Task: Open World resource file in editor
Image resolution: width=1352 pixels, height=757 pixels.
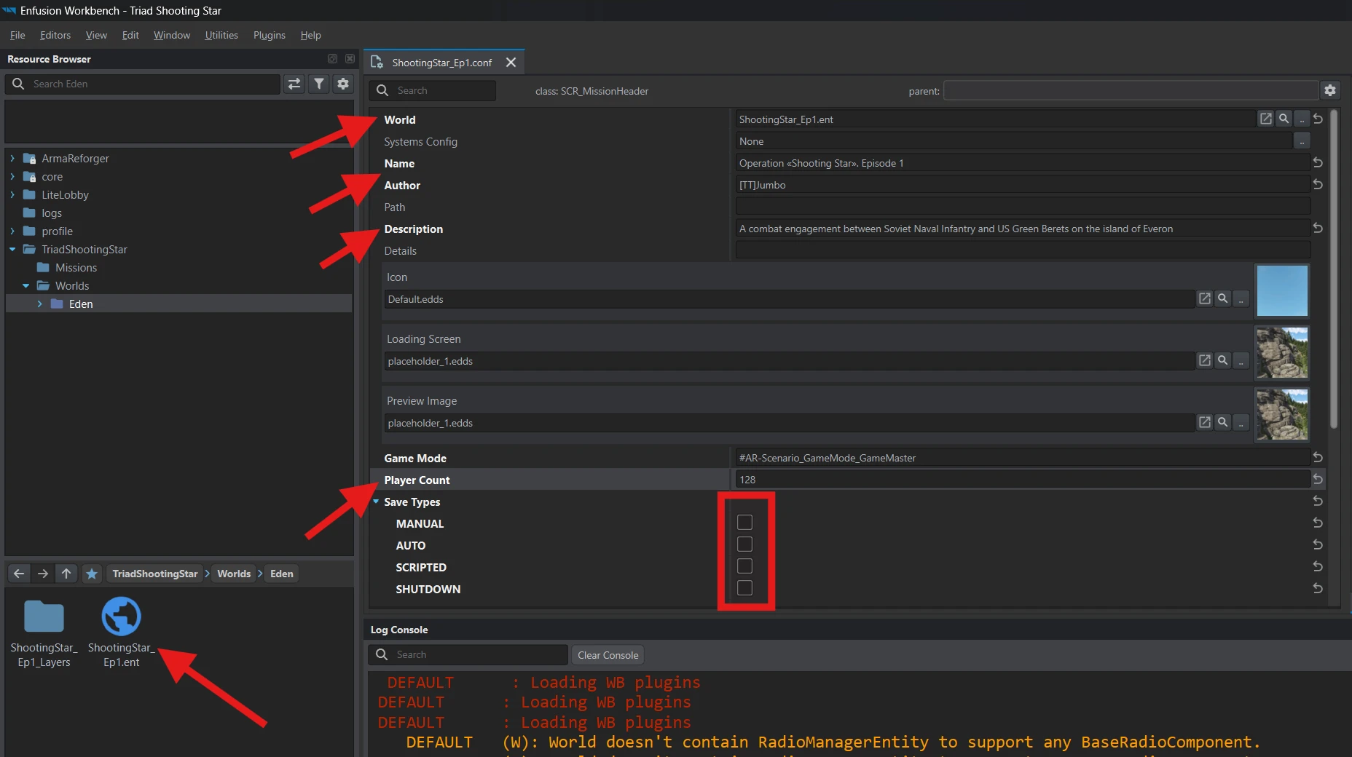Action: [1266, 119]
